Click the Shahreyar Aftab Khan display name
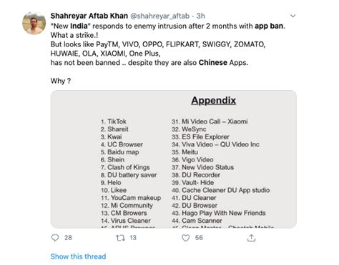339x265 pixels. 89,16
